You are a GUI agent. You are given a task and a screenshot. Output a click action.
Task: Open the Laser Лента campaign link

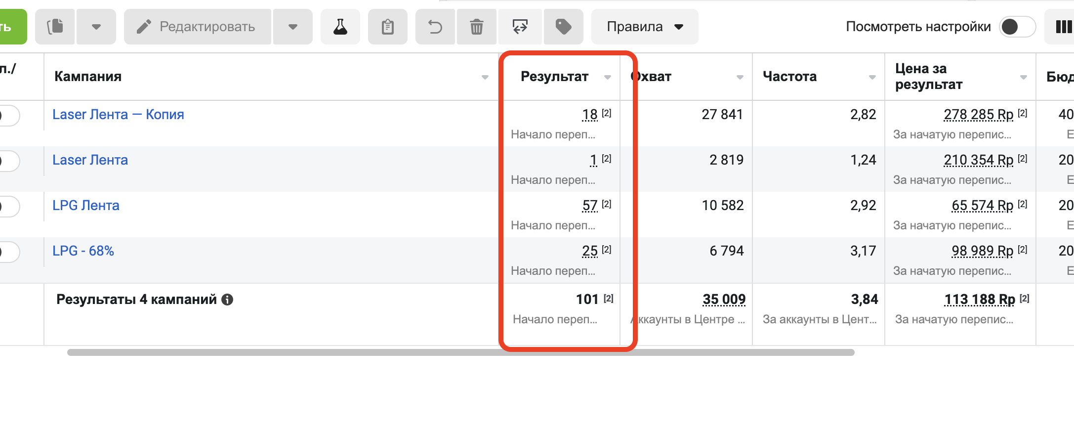90,160
